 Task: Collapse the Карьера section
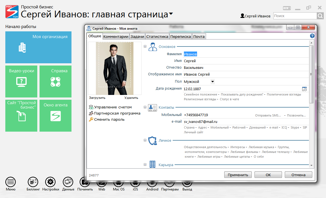(145, 165)
